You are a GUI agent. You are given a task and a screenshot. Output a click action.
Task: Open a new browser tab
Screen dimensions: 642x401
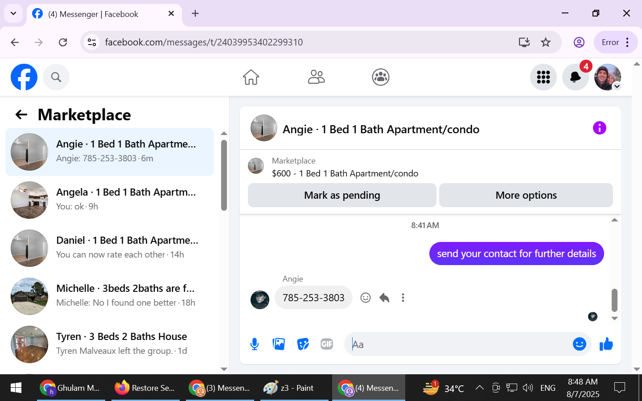coord(195,13)
